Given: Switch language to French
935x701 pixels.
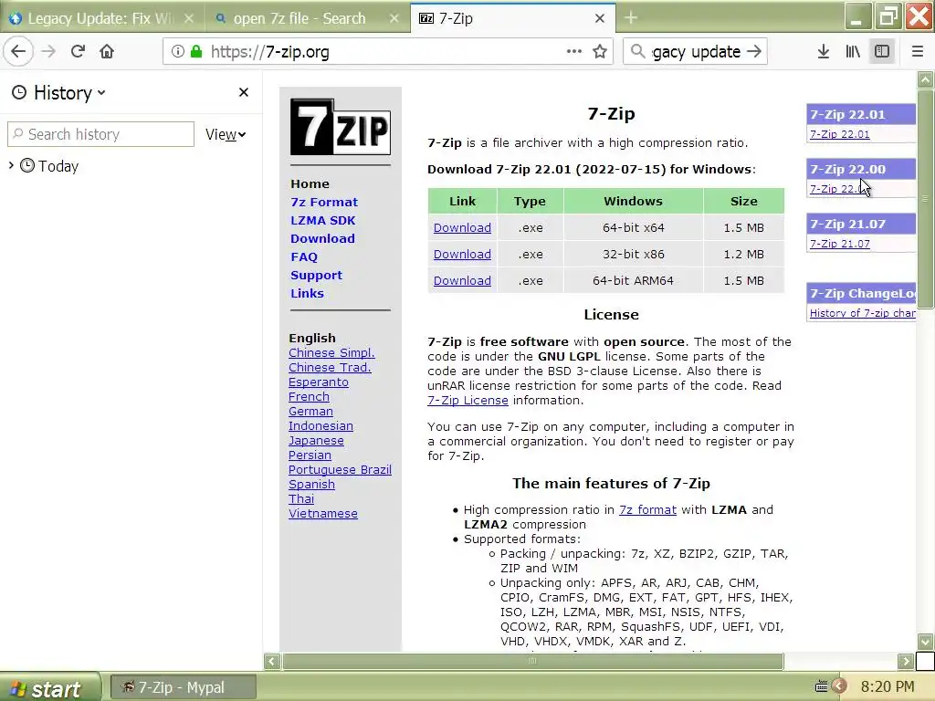Looking at the screenshot, I should tap(309, 396).
